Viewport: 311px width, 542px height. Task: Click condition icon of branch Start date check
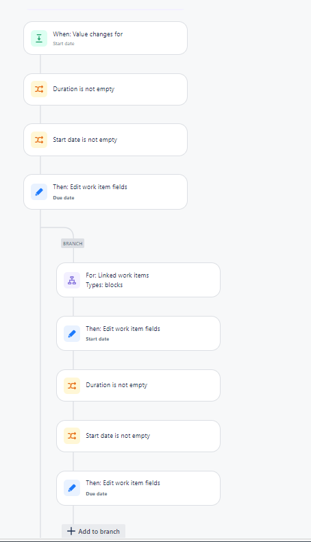[x=72, y=436]
